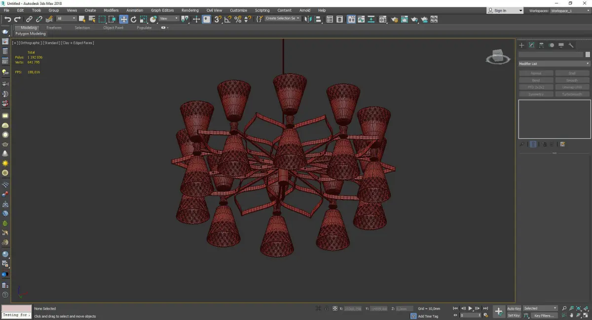This screenshot has width=592, height=320.
Task: Click the Align tool icon
Action: [x=318, y=19]
